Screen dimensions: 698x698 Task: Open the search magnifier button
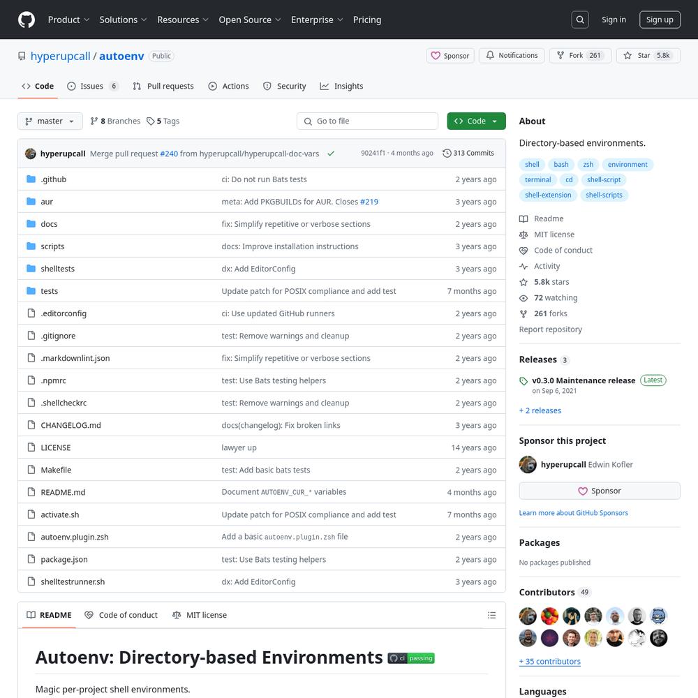click(x=579, y=20)
